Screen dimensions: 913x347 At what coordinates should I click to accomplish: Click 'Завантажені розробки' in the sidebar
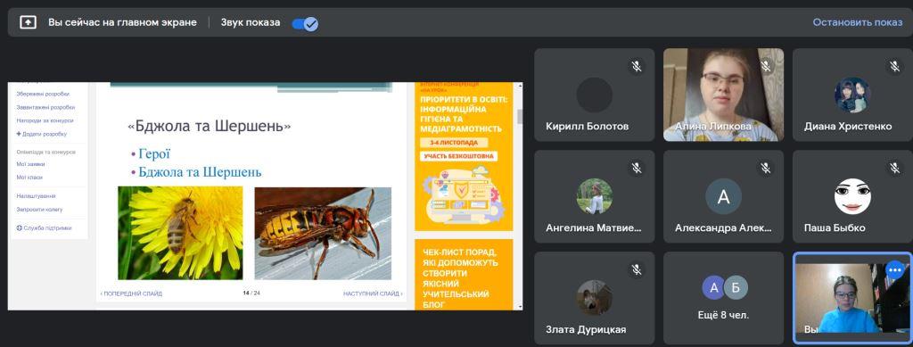(x=45, y=108)
